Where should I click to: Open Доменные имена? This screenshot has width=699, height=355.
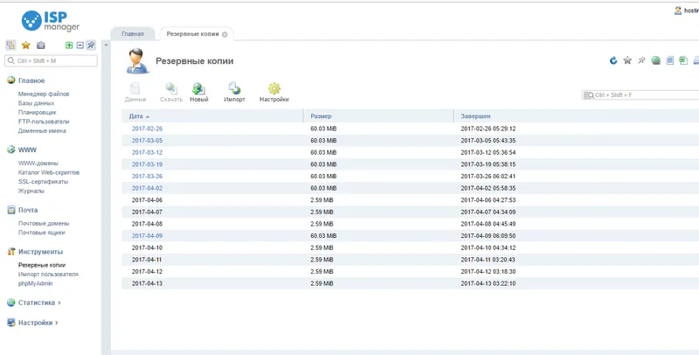point(42,130)
